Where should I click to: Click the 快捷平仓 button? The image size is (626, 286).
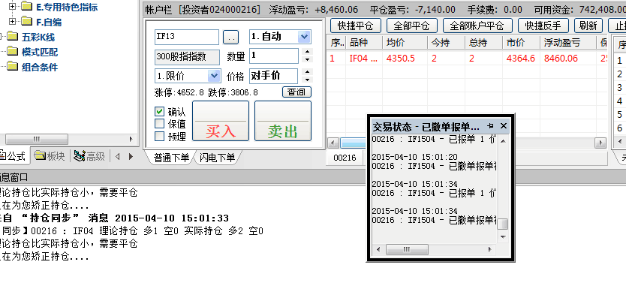tap(356, 26)
